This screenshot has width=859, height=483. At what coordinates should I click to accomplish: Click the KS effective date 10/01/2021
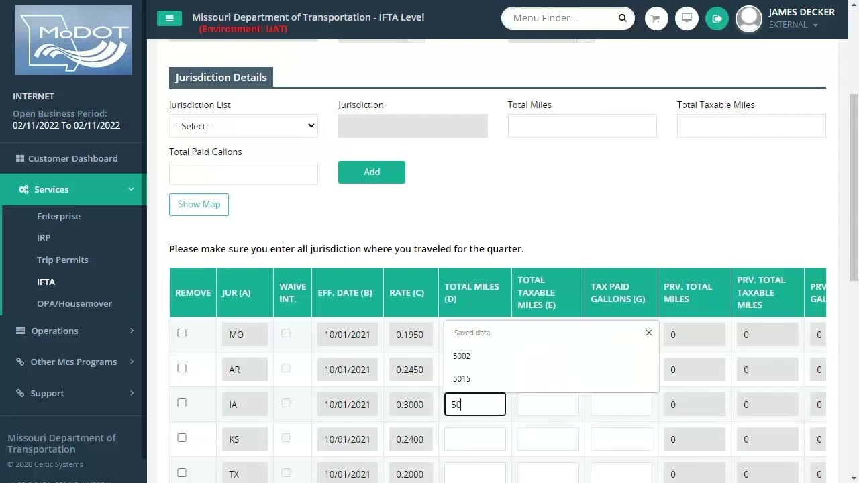pos(348,439)
